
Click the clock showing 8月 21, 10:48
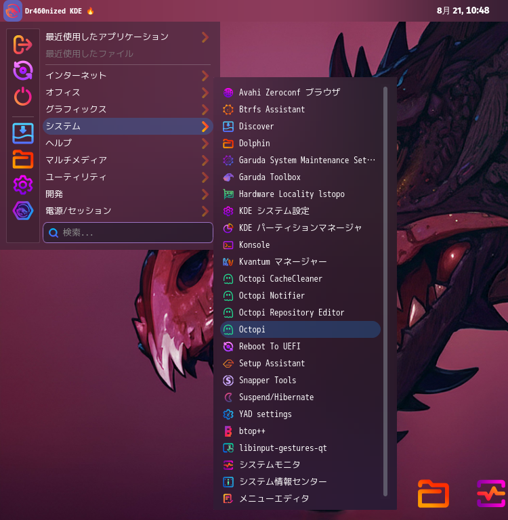(x=463, y=11)
